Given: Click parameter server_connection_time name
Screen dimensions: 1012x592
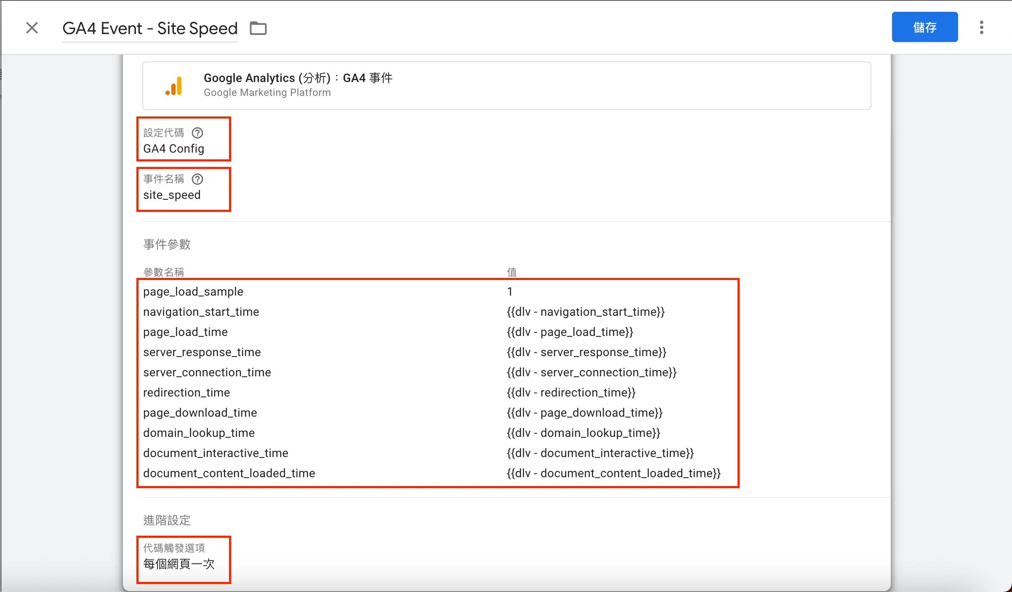Looking at the screenshot, I should [x=207, y=373].
